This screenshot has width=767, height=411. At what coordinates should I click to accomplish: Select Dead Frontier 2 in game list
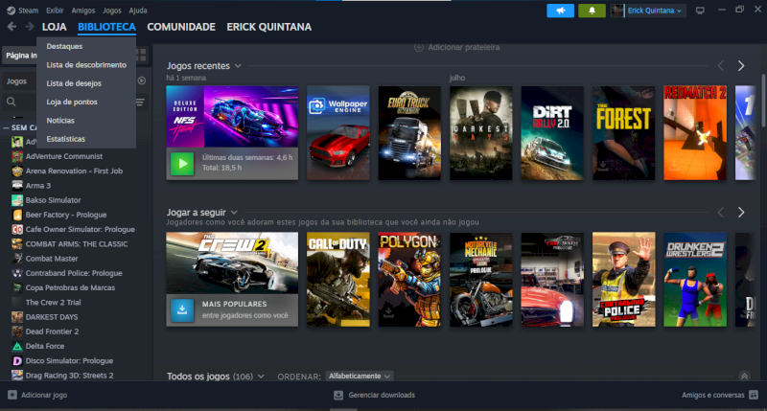click(52, 331)
